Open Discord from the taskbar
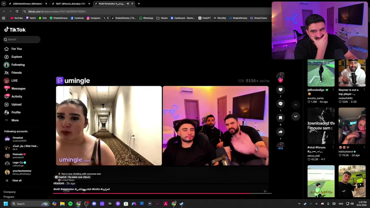 [94, 204]
